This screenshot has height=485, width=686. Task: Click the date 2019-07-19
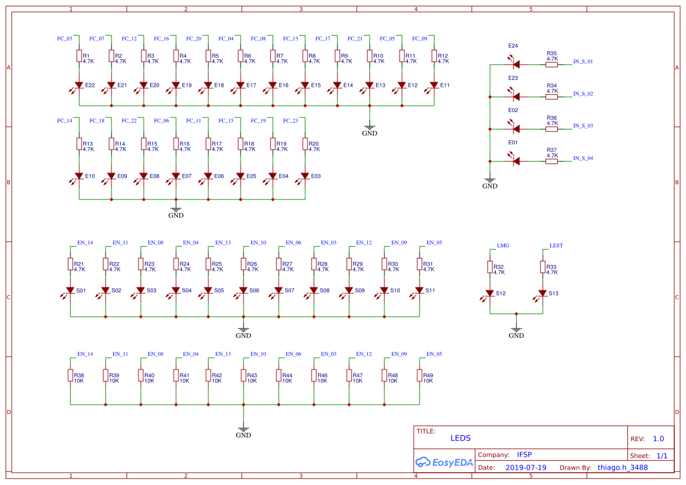tap(526, 467)
